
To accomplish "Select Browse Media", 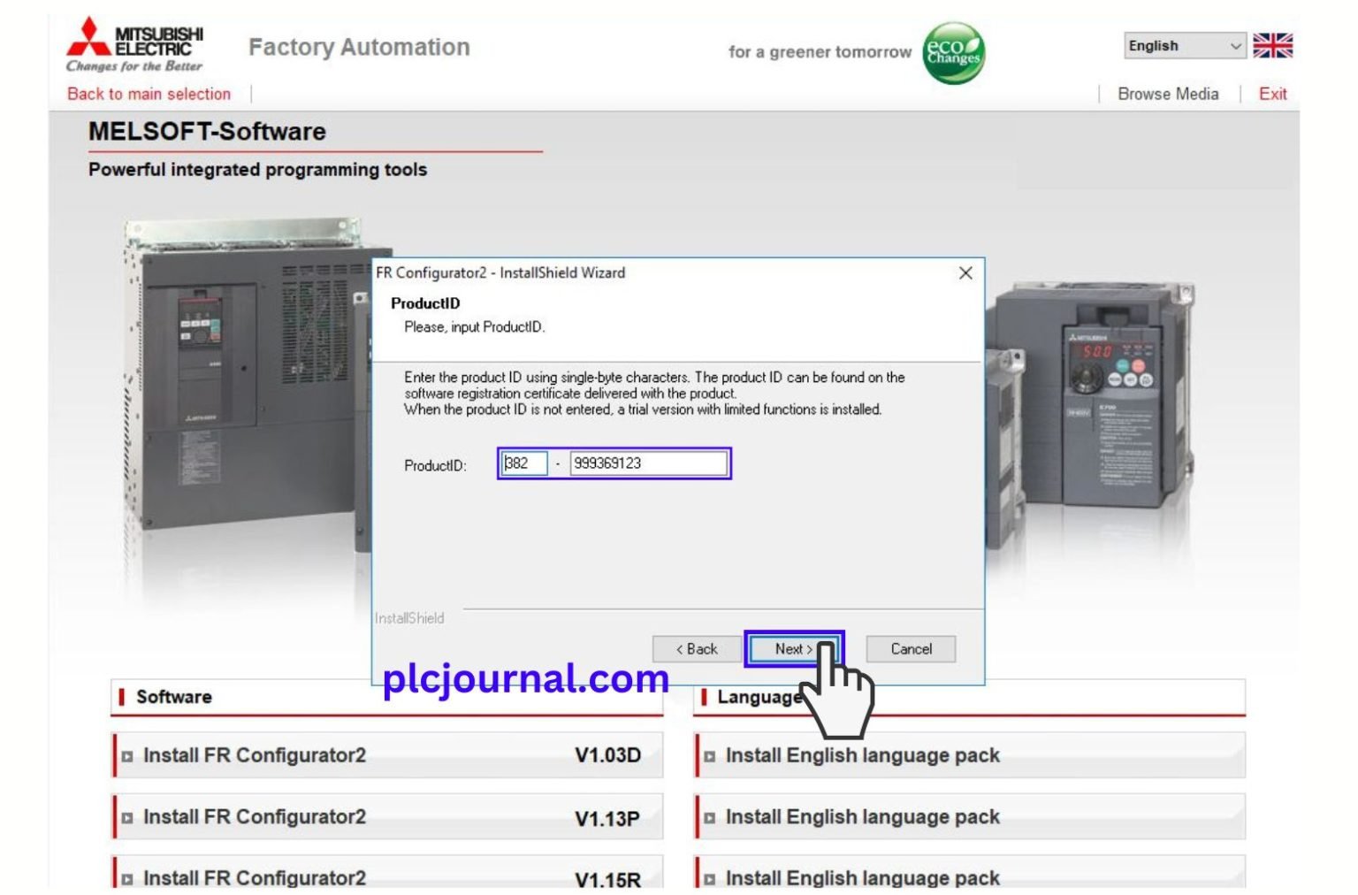I will click(1169, 94).
